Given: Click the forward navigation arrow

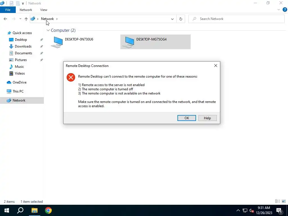Looking at the screenshot, I should (x=13, y=19).
